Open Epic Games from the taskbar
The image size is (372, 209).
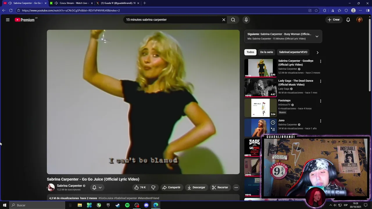pos(108,205)
